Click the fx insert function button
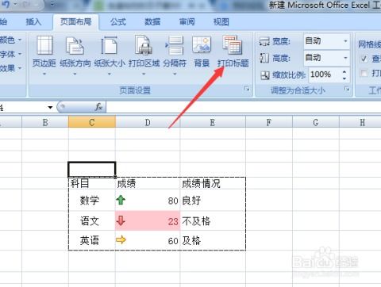This screenshot has width=381, height=287. (x=98, y=107)
